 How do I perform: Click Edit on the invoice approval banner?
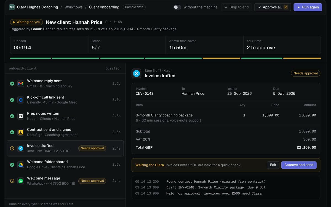[x=273, y=165]
